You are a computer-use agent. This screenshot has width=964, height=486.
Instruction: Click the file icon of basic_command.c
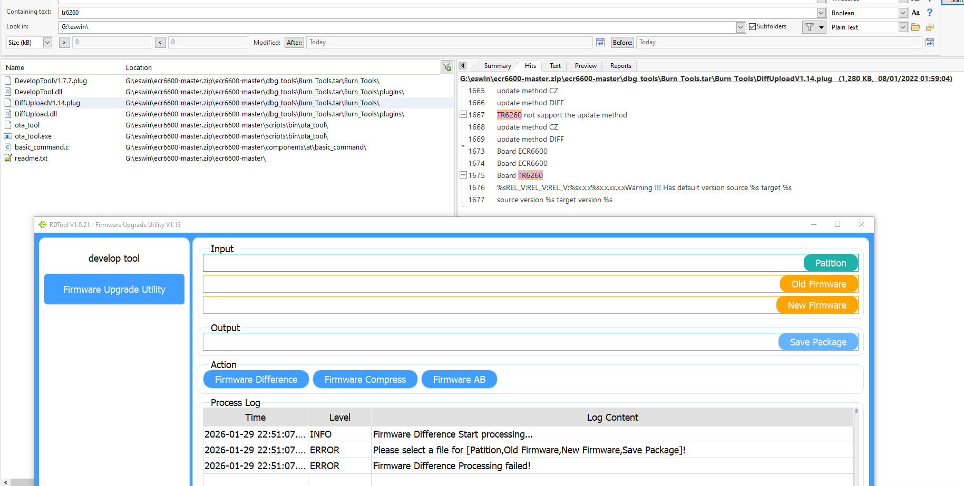pos(8,147)
